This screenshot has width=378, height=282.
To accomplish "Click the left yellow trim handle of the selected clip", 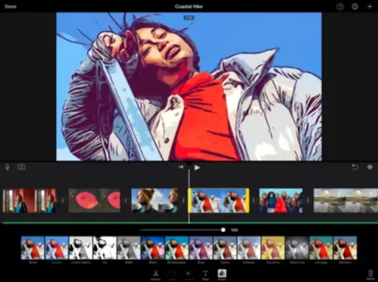I will coord(190,201).
